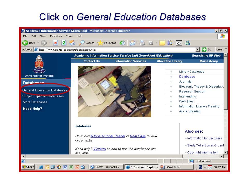Viewport: 249px width, 186px height.
Task: Click the horizontal scrollbar right arrow
Action: pos(221,156)
